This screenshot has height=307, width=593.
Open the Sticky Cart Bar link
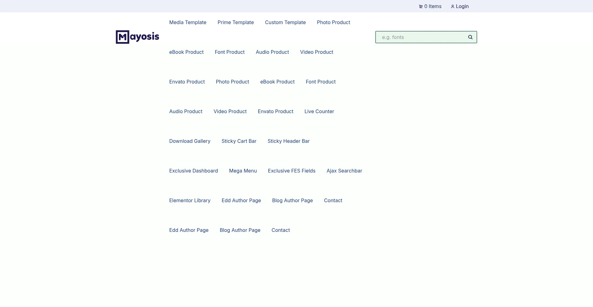pos(239,141)
